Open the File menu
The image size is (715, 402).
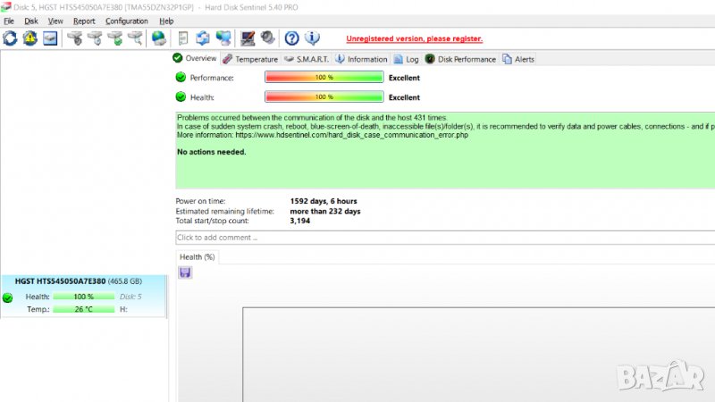click(9, 21)
